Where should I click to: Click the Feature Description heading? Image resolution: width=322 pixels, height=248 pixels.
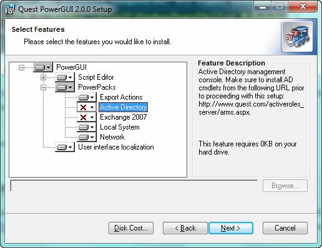tap(232, 63)
